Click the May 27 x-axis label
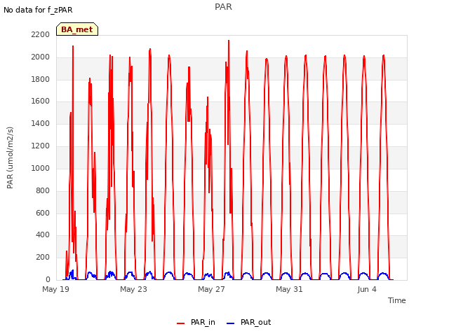Image resolution: width=449 pixels, height=336 pixels. click(211, 289)
